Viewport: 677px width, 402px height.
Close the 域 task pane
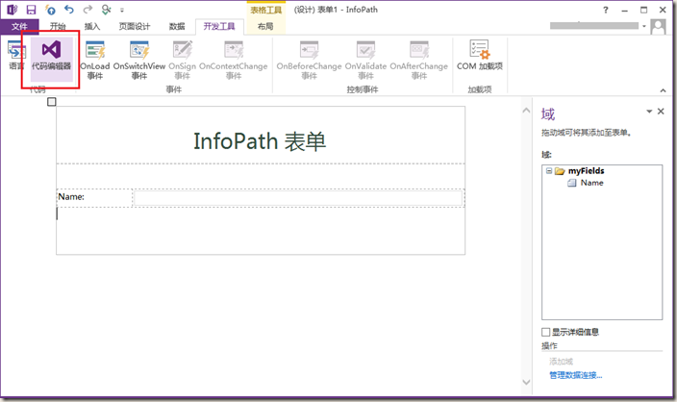tap(661, 112)
